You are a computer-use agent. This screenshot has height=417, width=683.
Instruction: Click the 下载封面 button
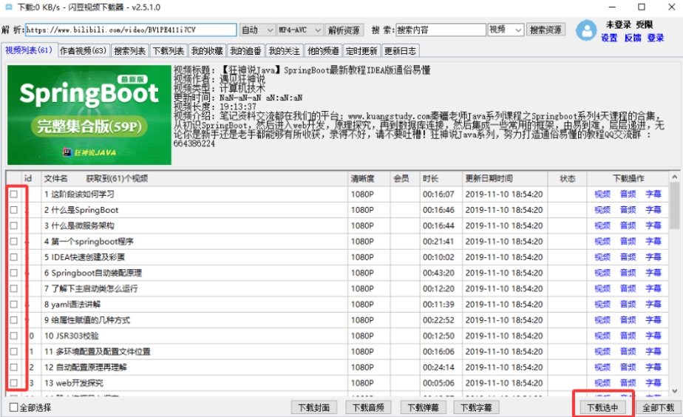tap(315, 407)
